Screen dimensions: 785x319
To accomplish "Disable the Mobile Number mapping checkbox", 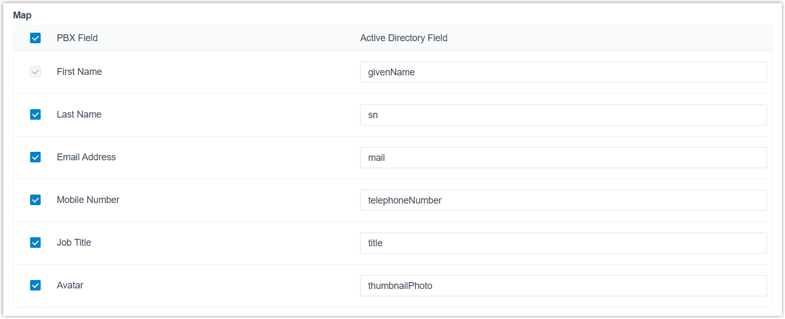I will tap(35, 200).
